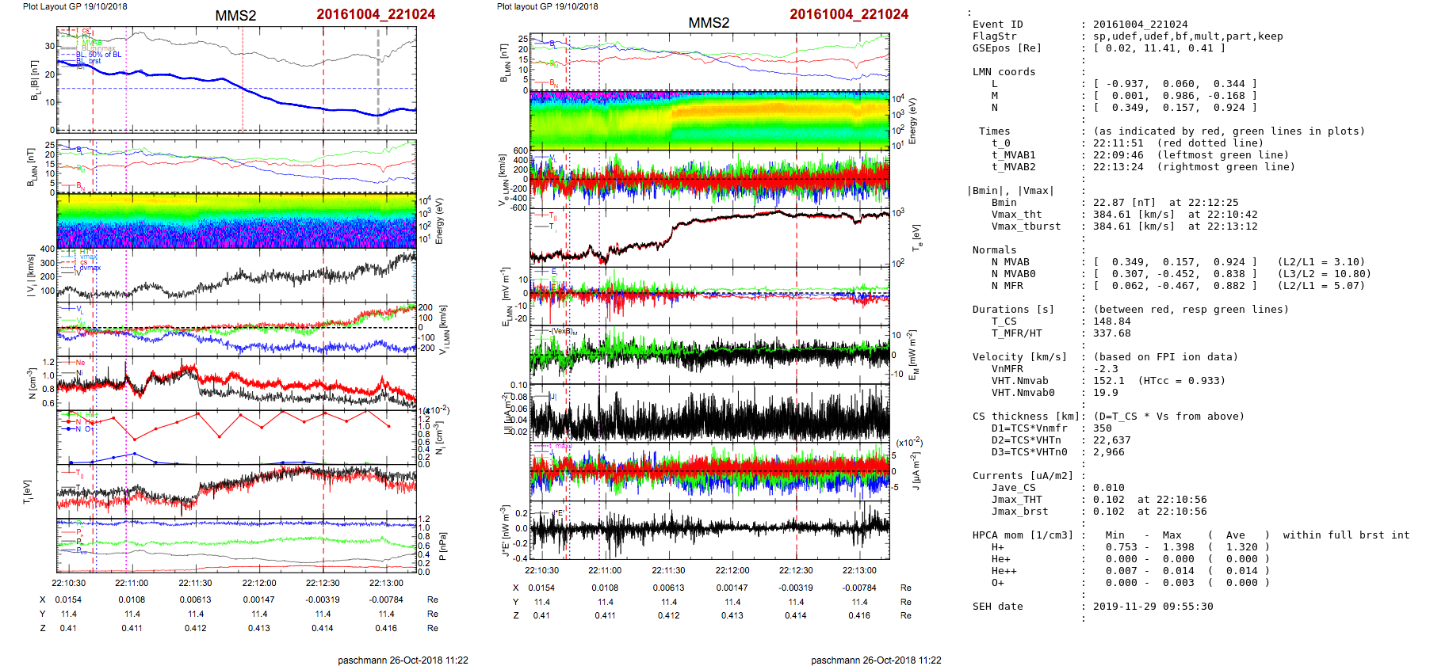1430x666 pixels.
Task: Click the right plot's electron energy spectrogram
Action: (x=709, y=120)
